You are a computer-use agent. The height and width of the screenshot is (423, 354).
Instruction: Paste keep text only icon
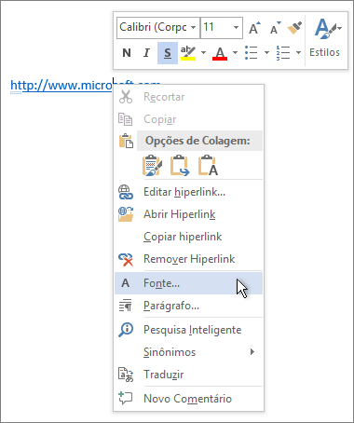208,166
